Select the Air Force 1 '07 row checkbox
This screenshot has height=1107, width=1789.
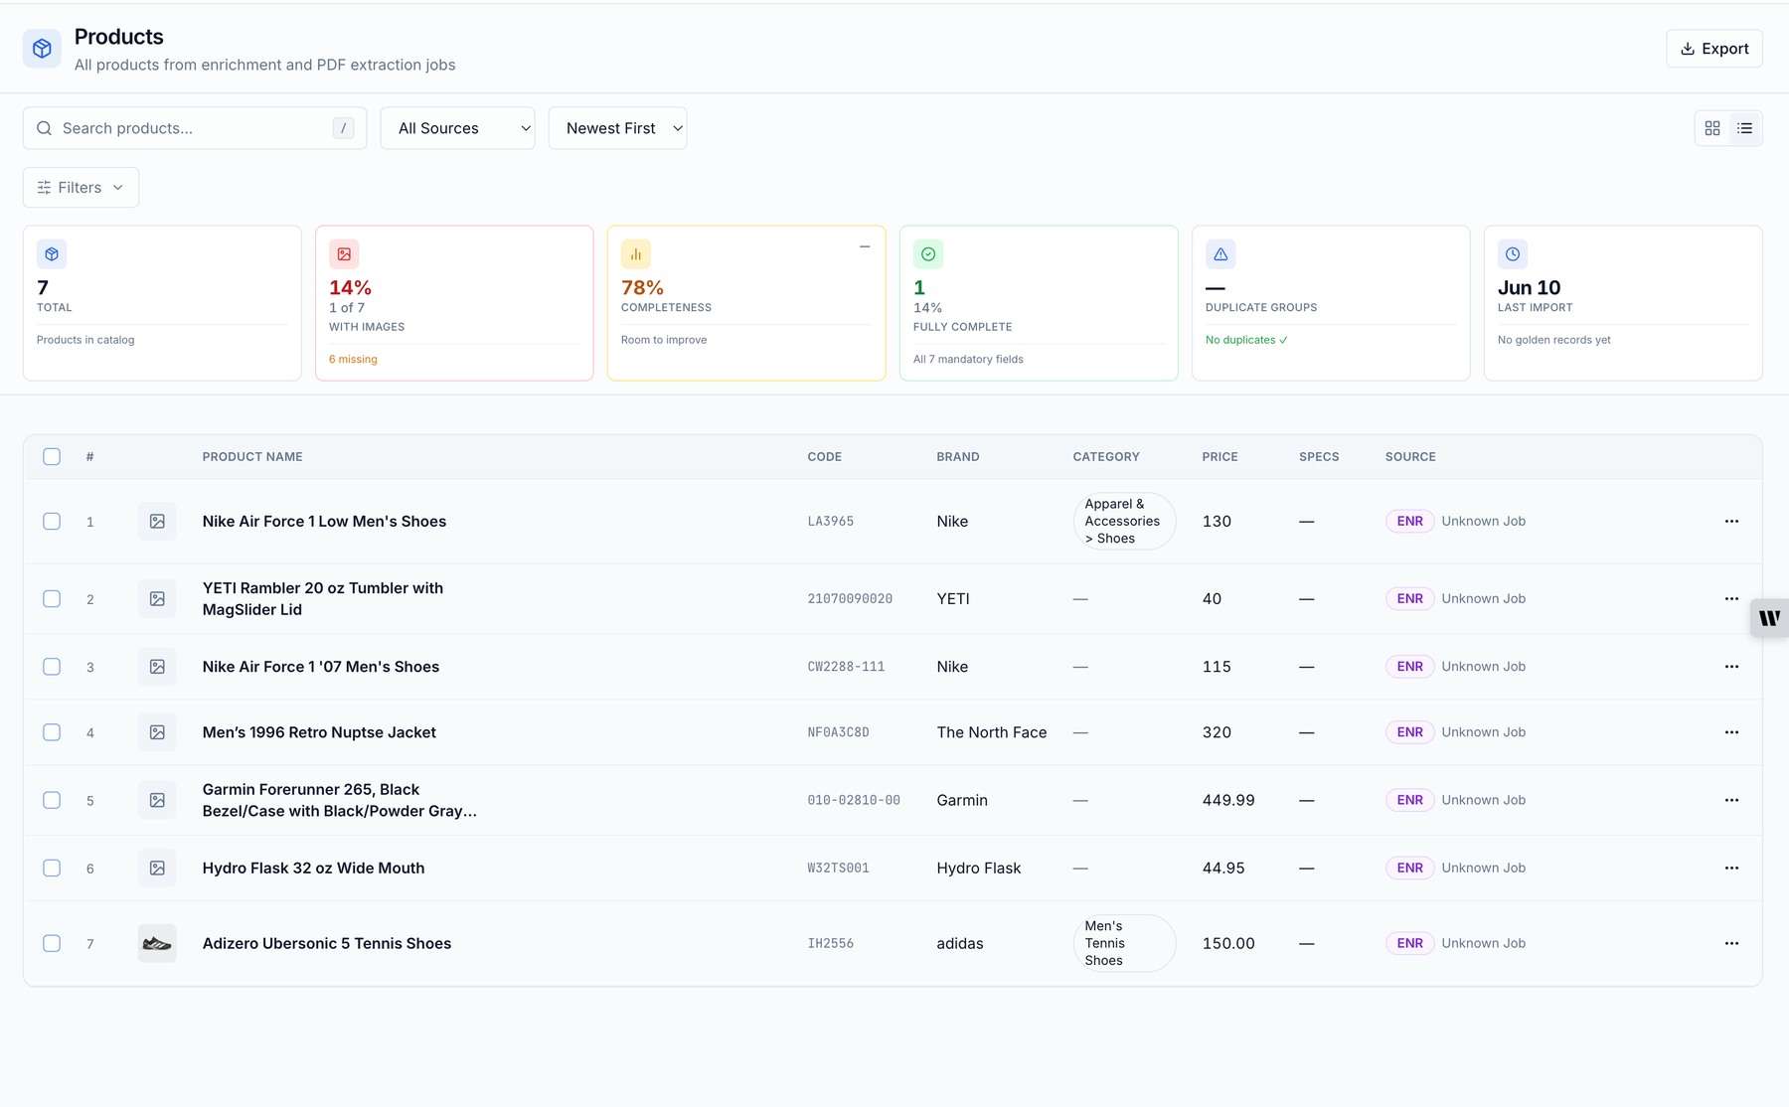click(x=52, y=667)
